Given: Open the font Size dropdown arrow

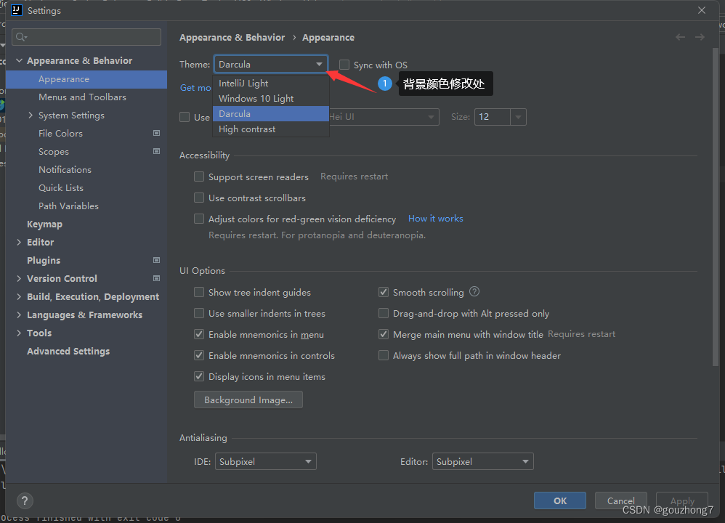Looking at the screenshot, I should (x=518, y=117).
